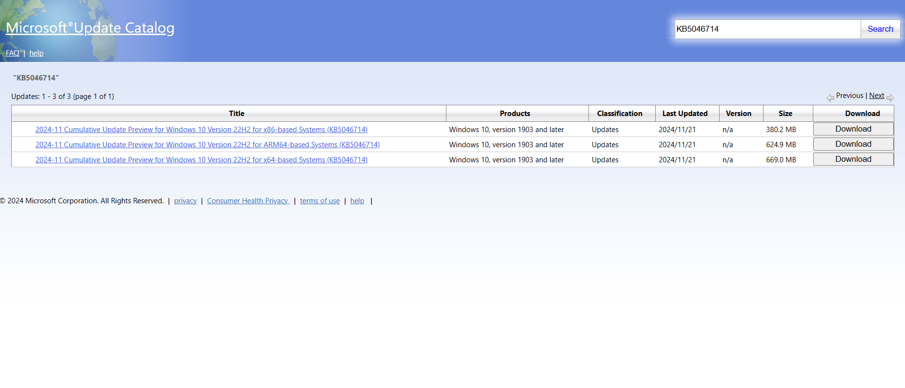Image resolution: width=905 pixels, height=388 pixels.
Task: Sort by Size column header
Action: coord(785,114)
